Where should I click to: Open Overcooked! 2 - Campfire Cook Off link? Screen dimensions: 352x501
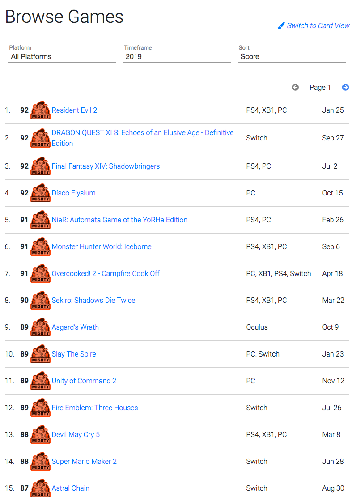point(106,273)
